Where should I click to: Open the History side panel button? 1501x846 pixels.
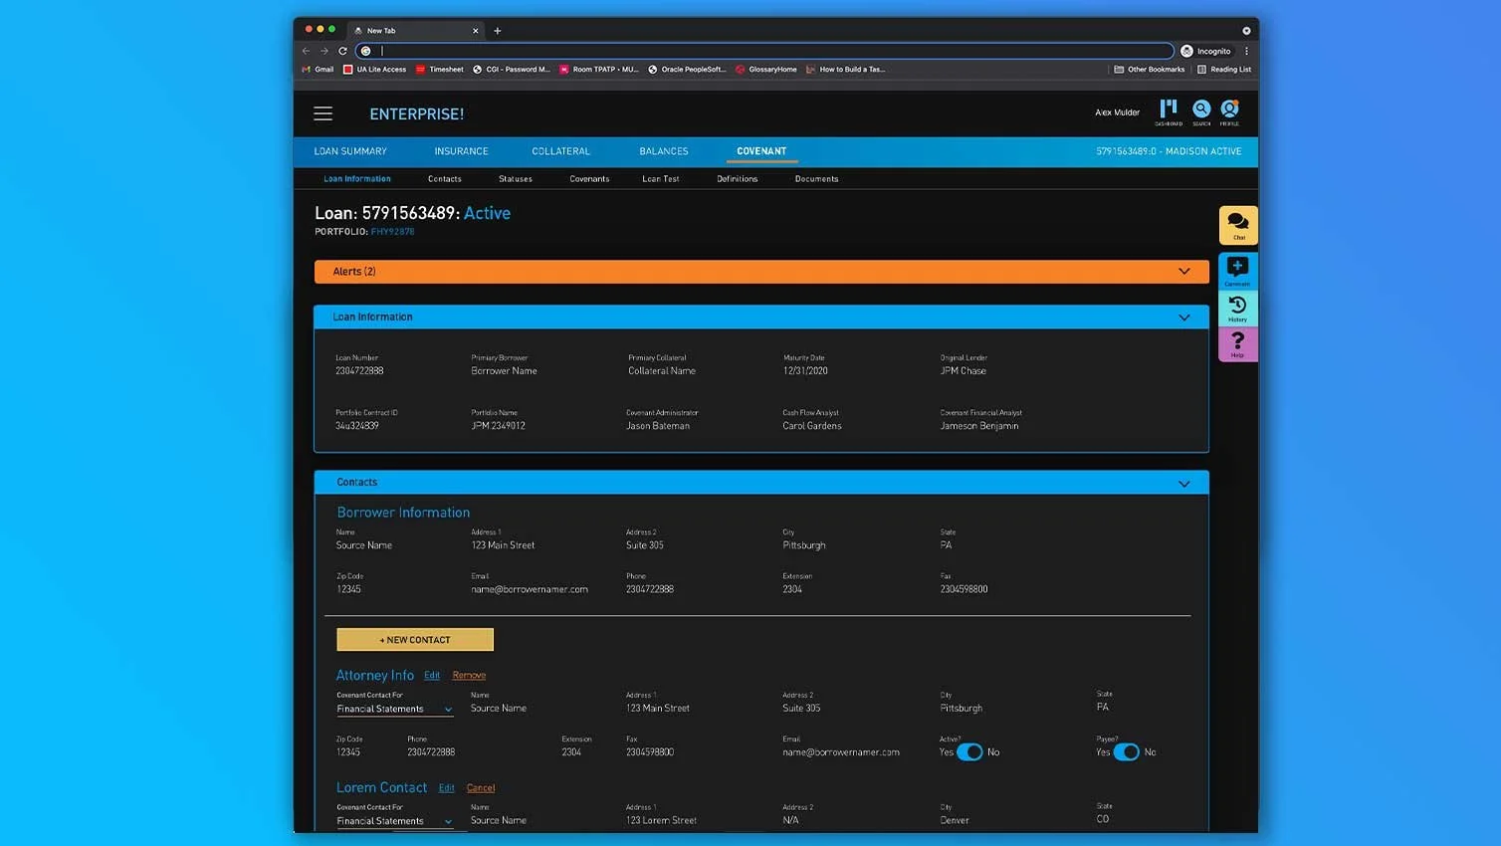pyautogui.click(x=1238, y=308)
